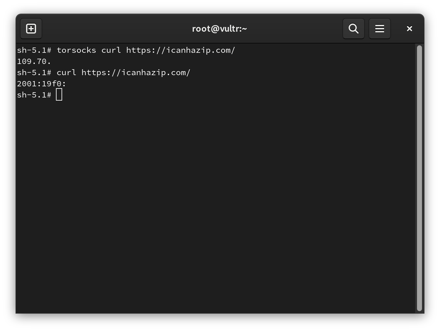Click the URL https://icanhazip.com/
This screenshot has height=331, width=440.
[x=180, y=50]
